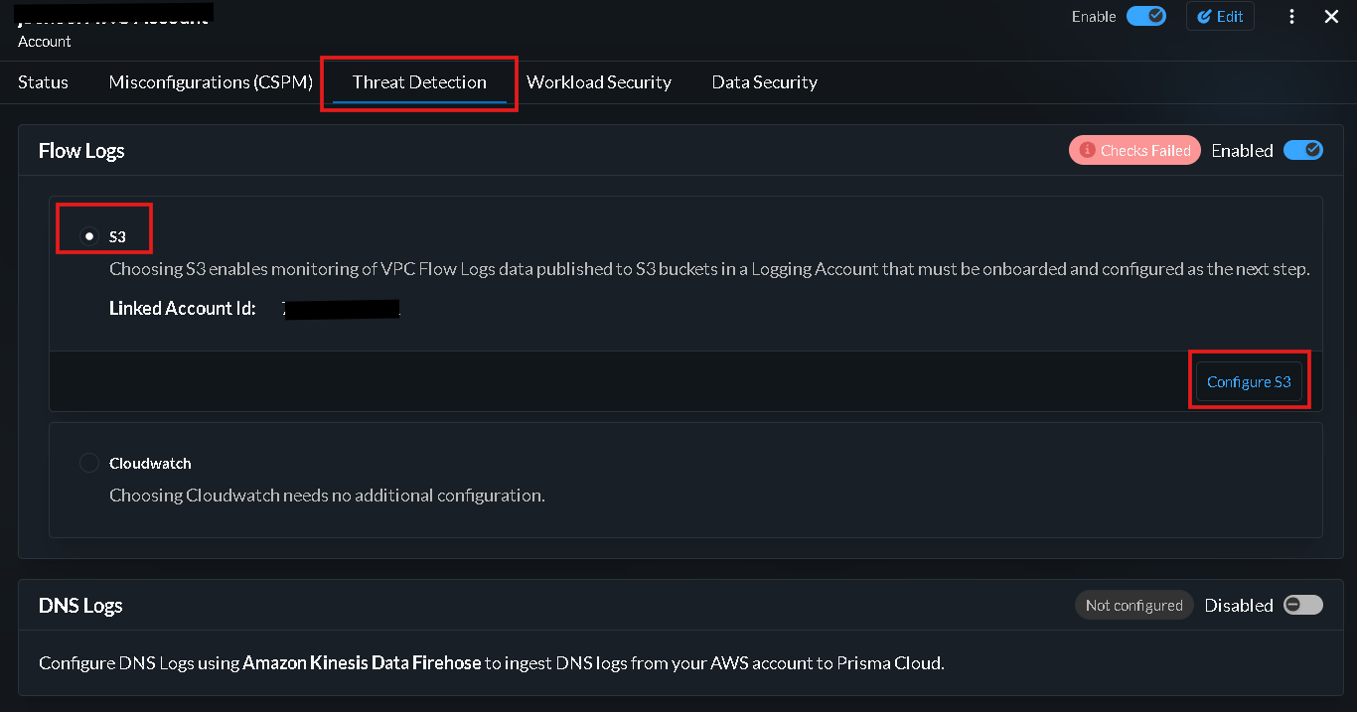Click the Flow Logs section heading
Screen dimensions: 1357x712
(x=81, y=151)
